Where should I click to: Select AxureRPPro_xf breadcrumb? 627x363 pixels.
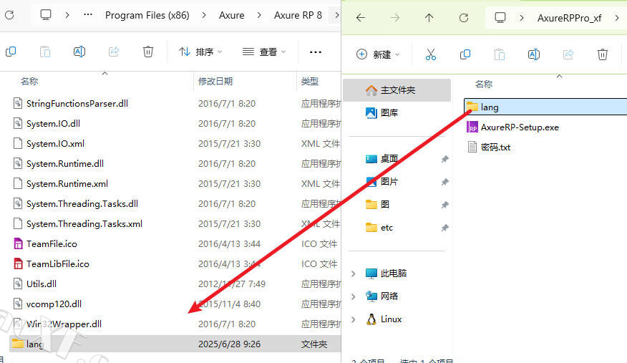pyautogui.click(x=570, y=18)
